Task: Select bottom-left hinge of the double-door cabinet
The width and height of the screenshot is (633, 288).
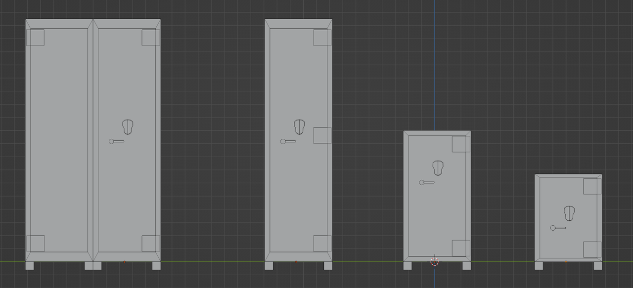Action: pyautogui.click(x=35, y=244)
